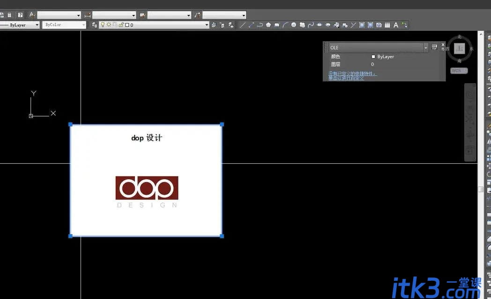Screen dimensions: 491x299
Task: Select the Construction Line tool
Action: pyautogui.click(x=251, y=25)
